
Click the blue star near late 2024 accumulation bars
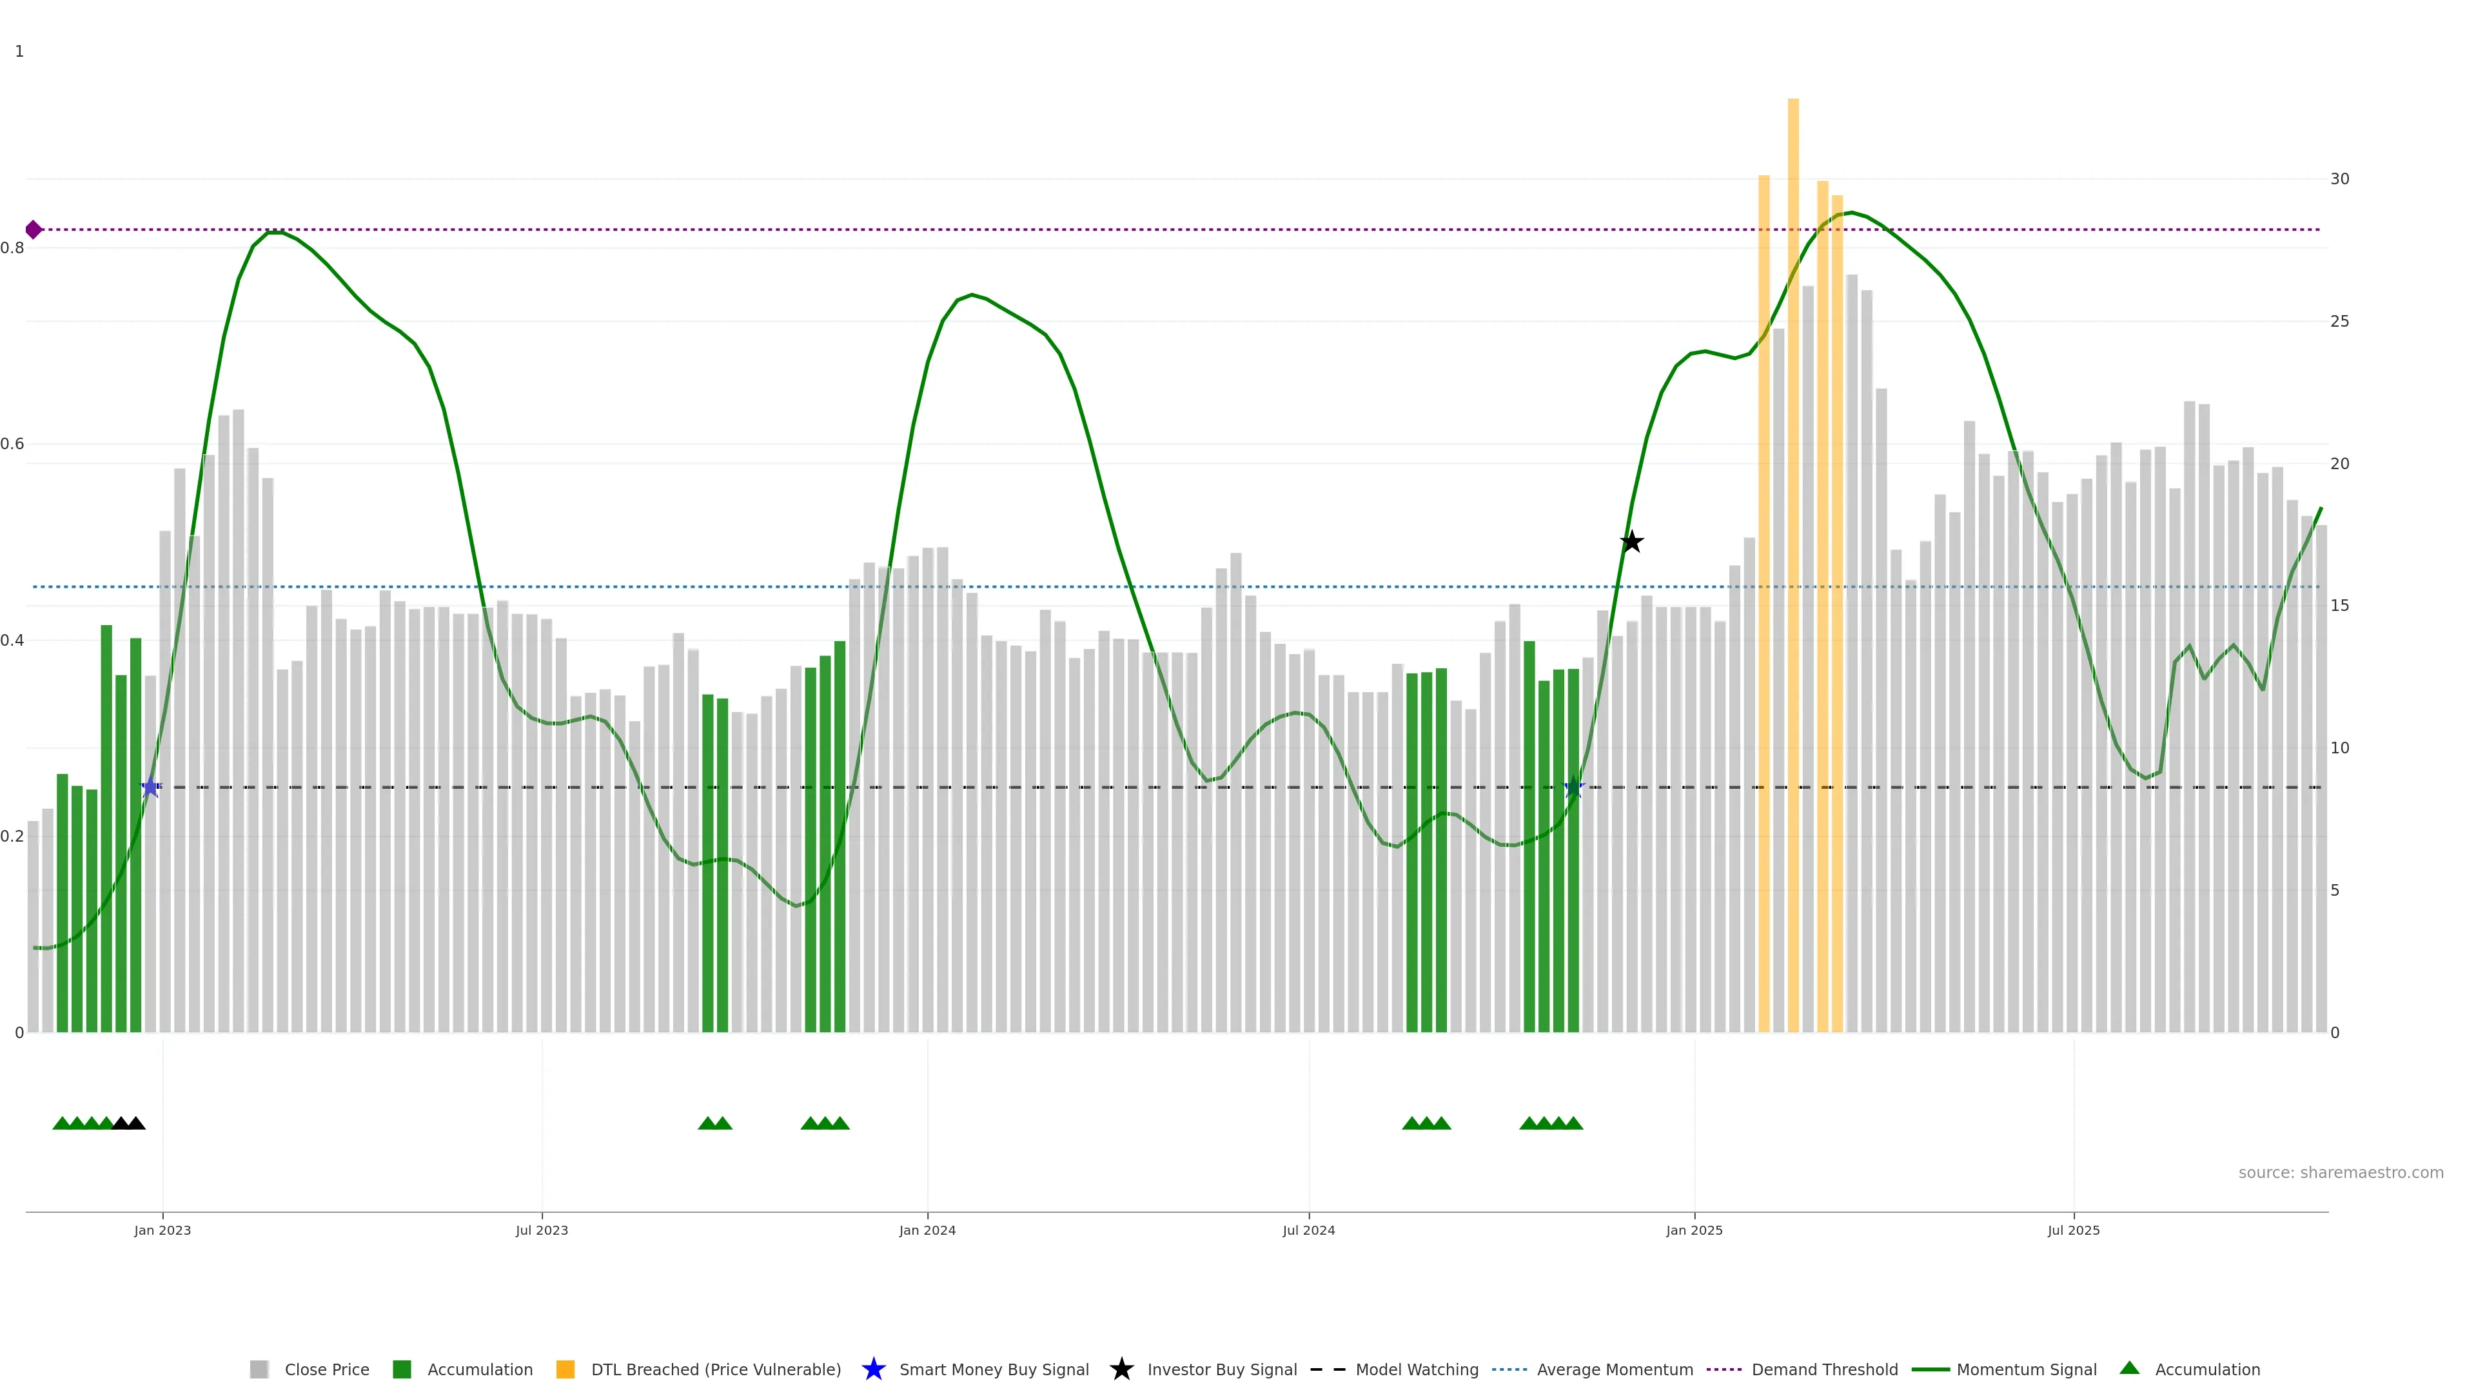[x=1573, y=788]
